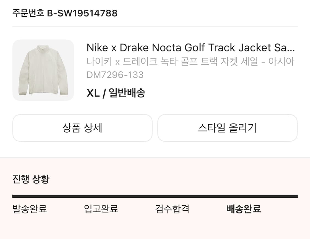Open the white Nocta jacket thumbnail

tap(43, 70)
